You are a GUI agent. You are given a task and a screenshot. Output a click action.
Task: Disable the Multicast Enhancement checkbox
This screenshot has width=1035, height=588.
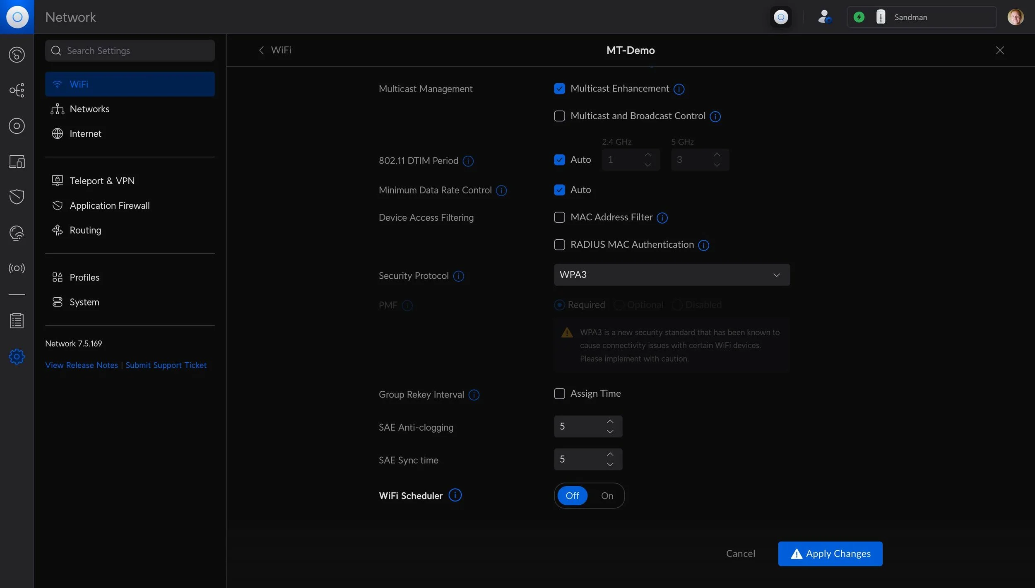pos(559,88)
